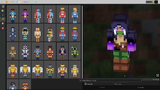Click the "subscribe to" tooltip text
Viewport: 160px width, 90px height.
(89, 80)
